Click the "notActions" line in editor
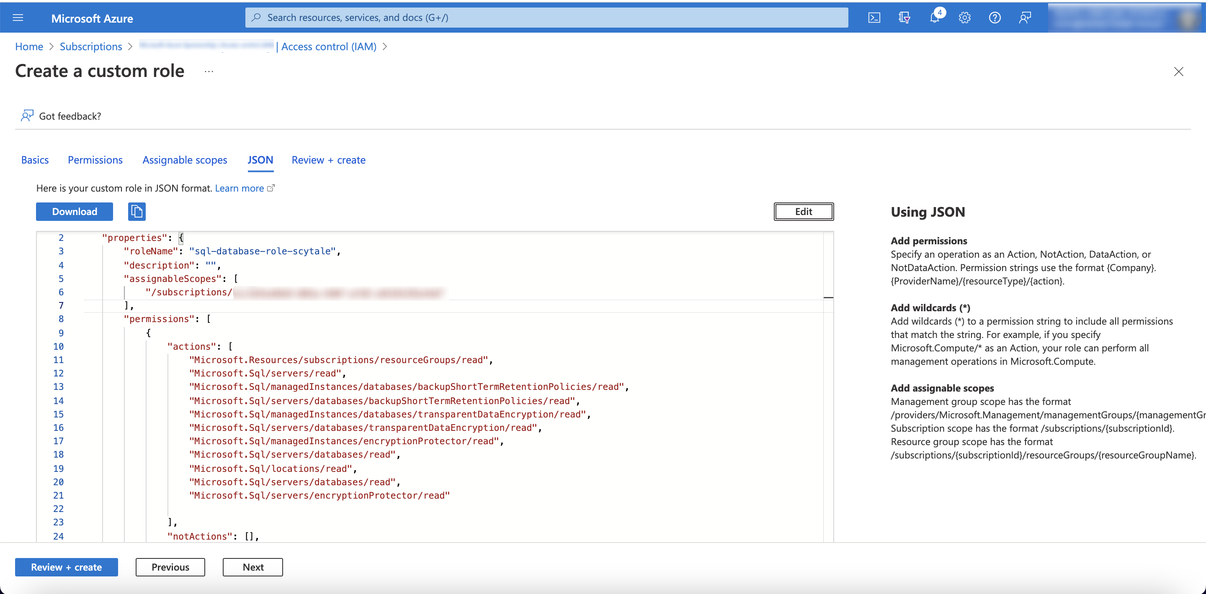This screenshot has width=1206, height=594. pyautogui.click(x=213, y=536)
